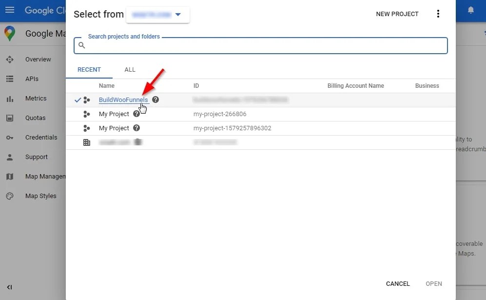Screen dimensions: 486x300
Task: Switch to the ALL tab
Action: tap(130, 70)
